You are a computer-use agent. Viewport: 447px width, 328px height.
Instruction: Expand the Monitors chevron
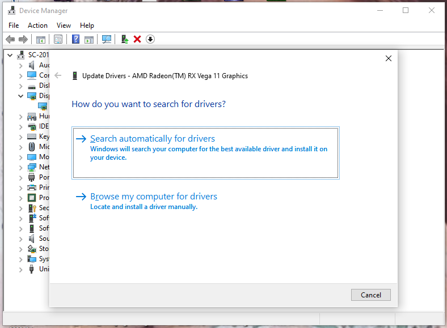coord(20,157)
